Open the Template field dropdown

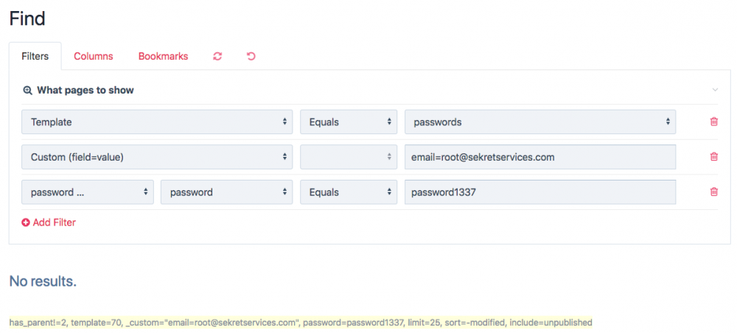tap(157, 122)
